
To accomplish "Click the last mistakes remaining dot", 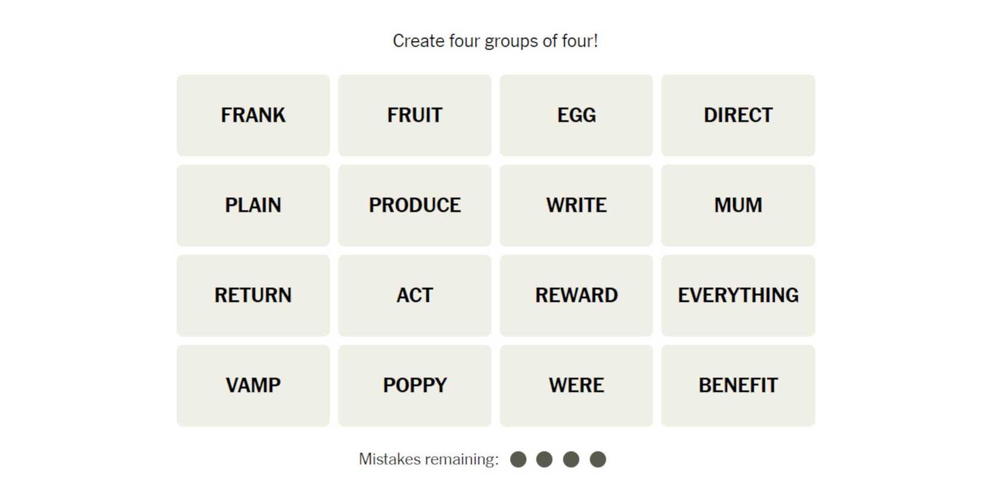I will (598, 460).
